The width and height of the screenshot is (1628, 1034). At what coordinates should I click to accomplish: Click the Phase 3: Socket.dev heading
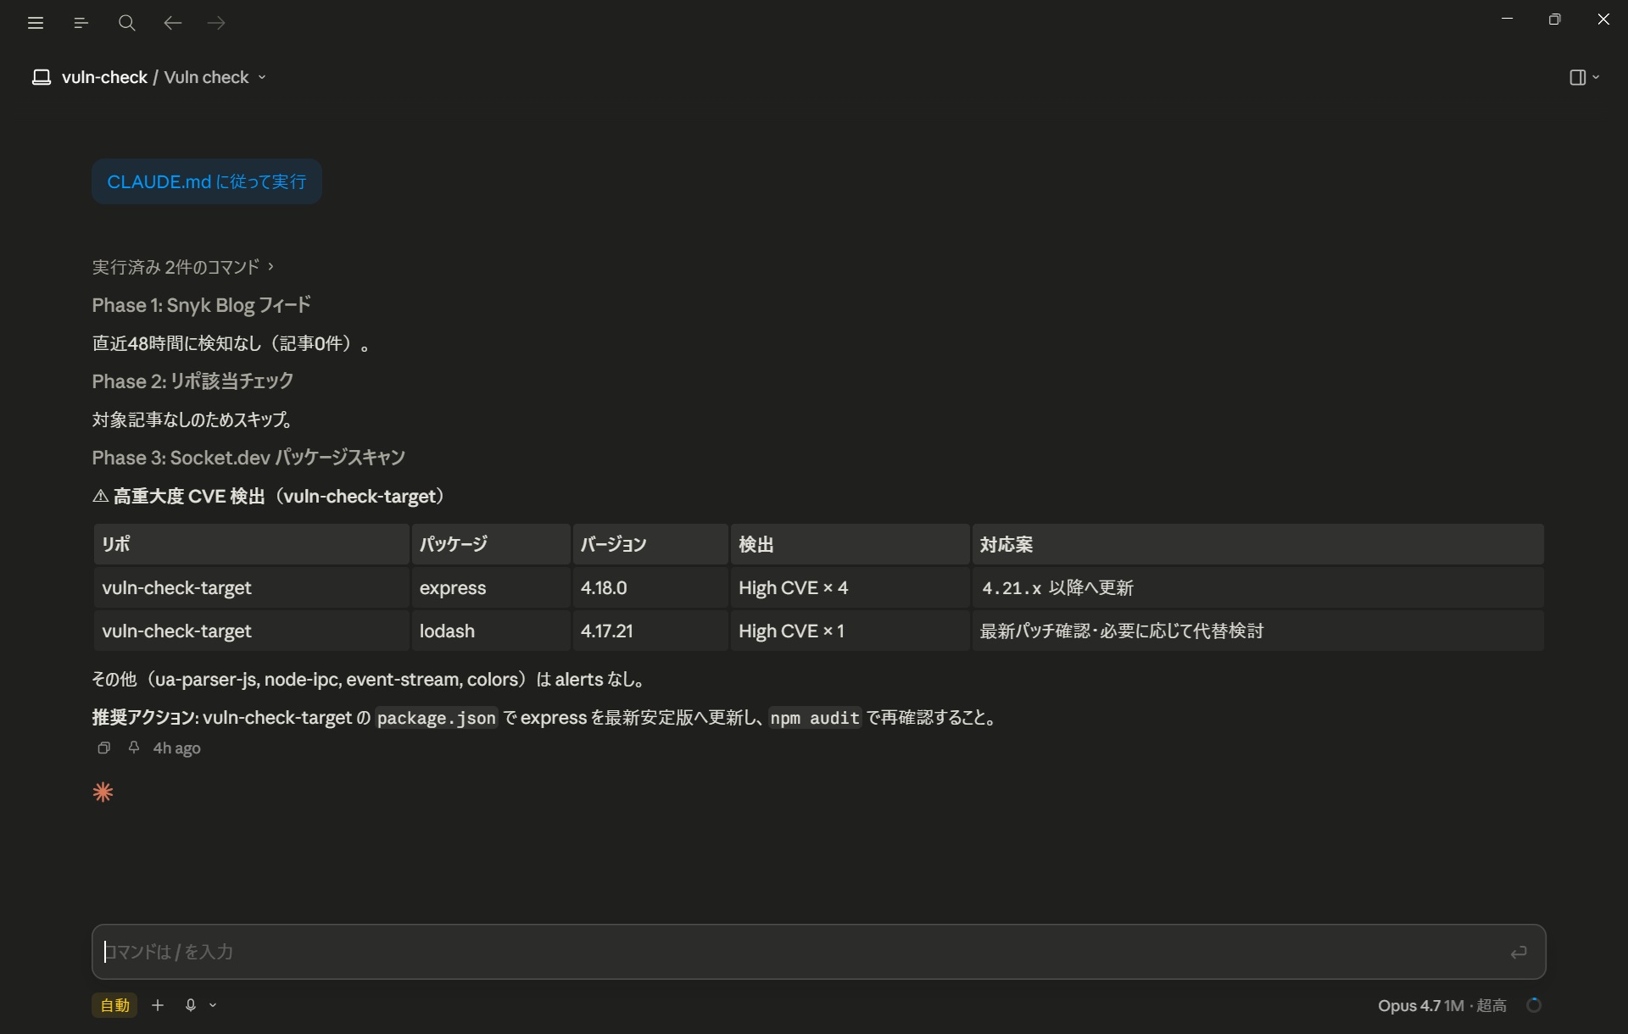(x=248, y=458)
